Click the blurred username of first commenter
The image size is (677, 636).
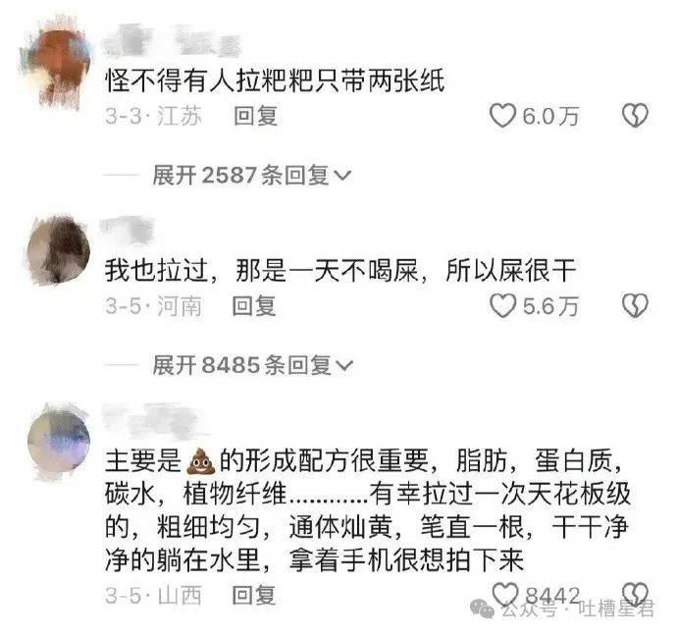(172, 41)
